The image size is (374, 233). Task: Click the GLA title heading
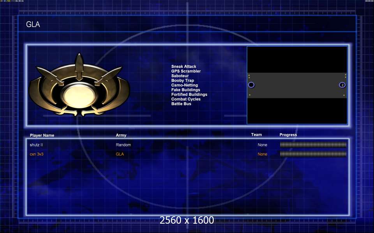[33, 24]
